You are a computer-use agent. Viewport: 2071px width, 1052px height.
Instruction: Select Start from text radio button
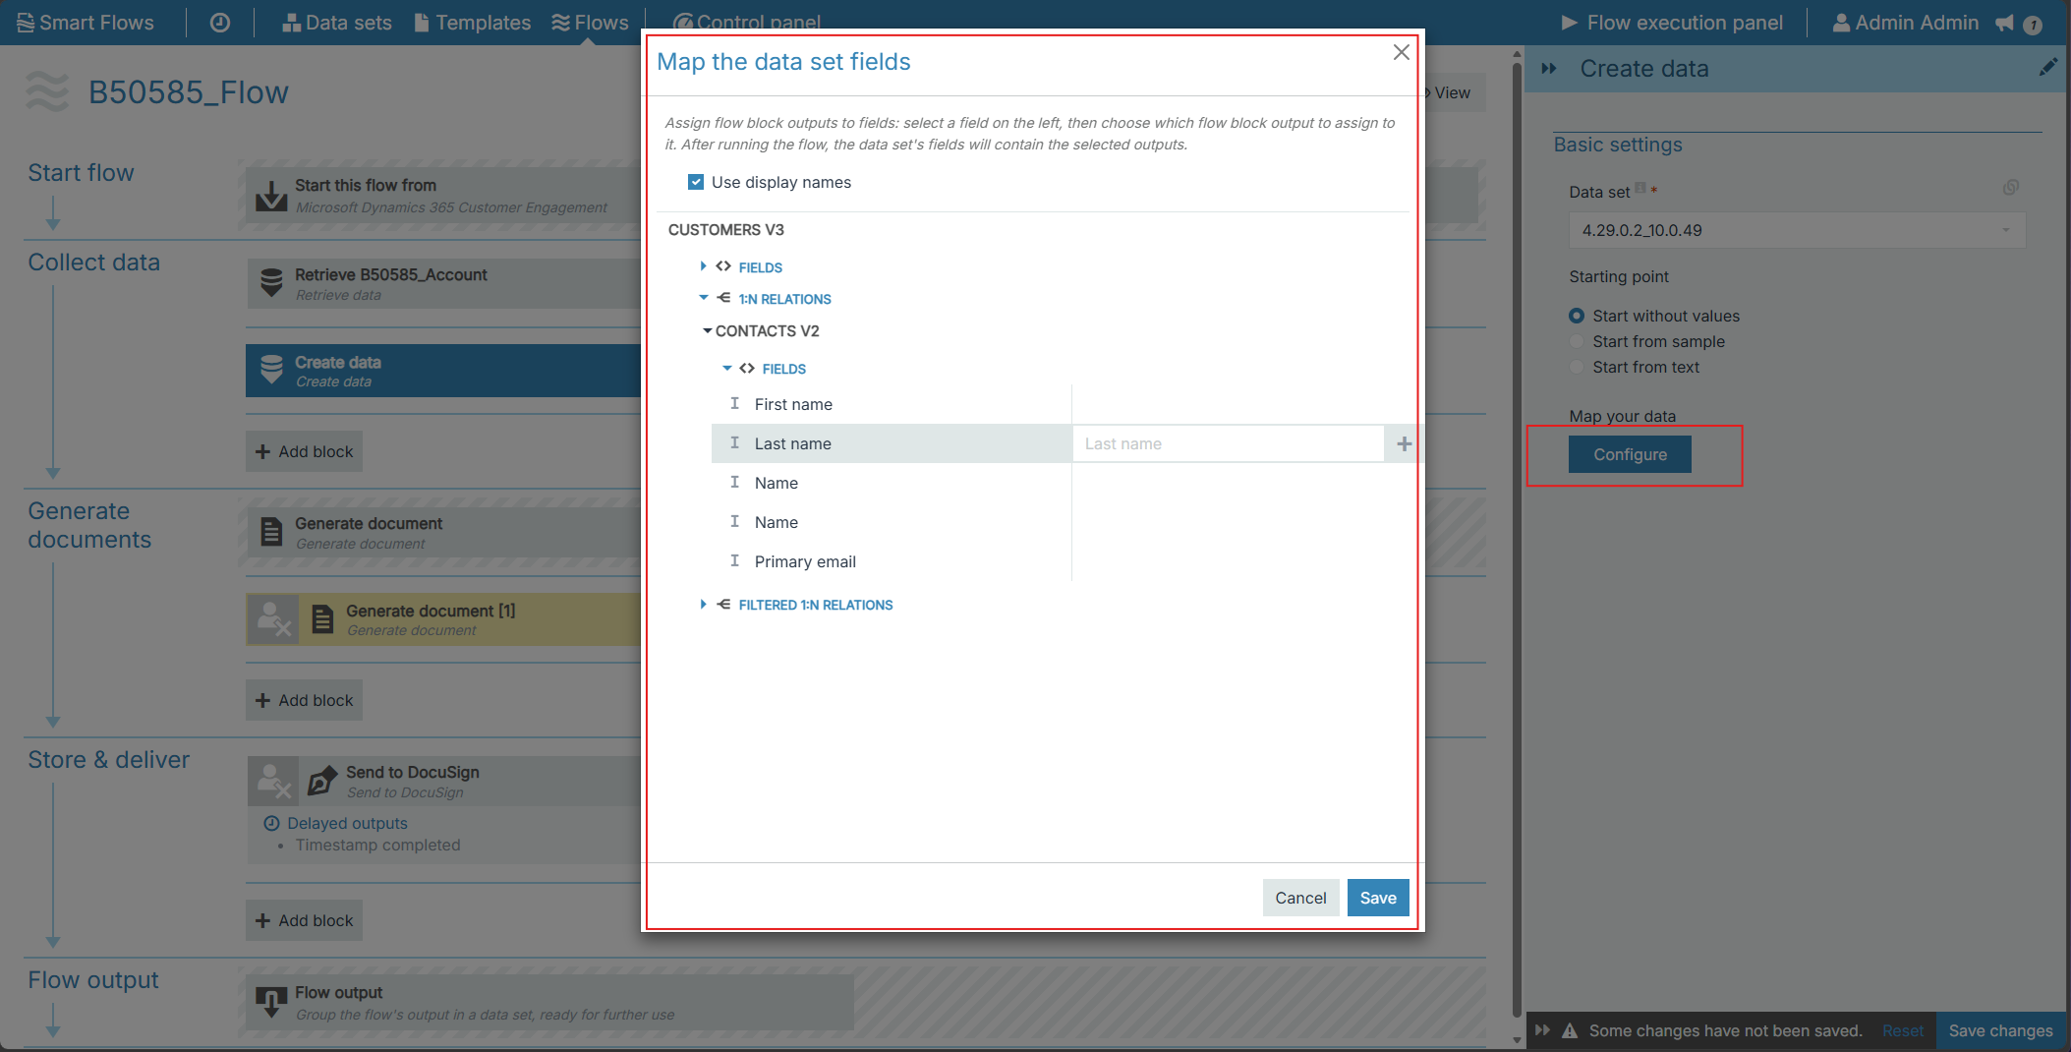click(1577, 367)
